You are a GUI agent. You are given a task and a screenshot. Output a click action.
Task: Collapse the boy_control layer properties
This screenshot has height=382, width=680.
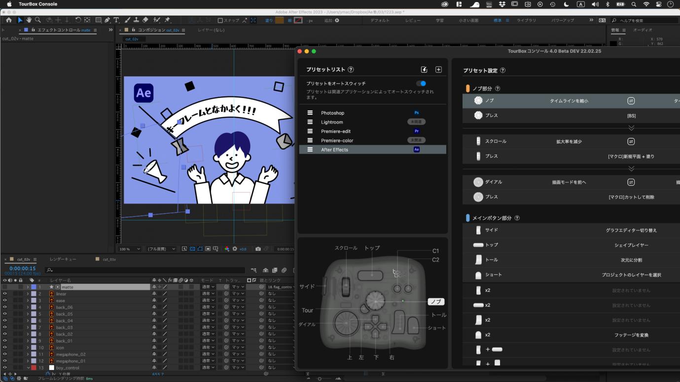pyautogui.click(x=28, y=368)
